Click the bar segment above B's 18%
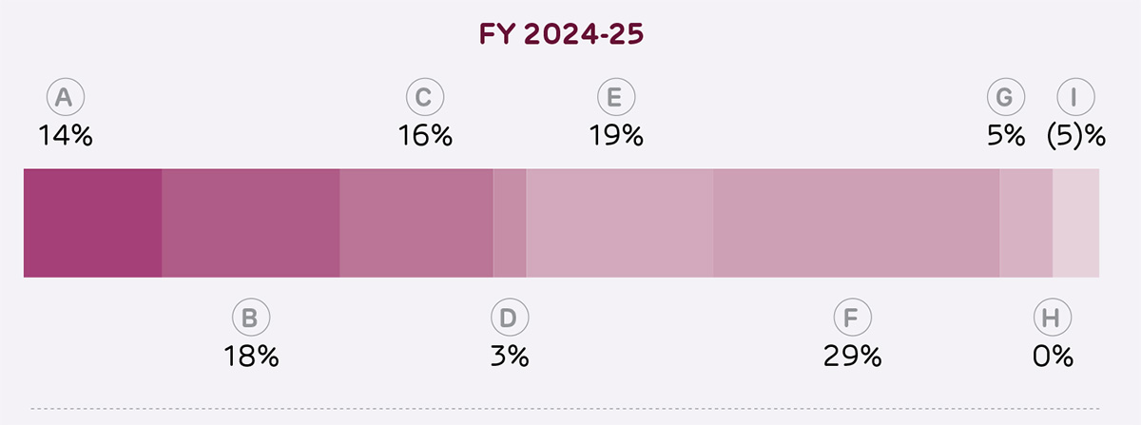Image resolution: width=1141 pixels, height=425 pixels. [x=250, y=223]
